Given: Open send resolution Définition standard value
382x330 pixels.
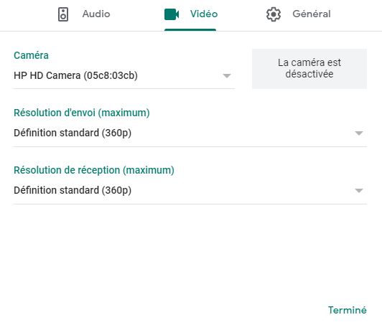Looking at the screenshot, I should 73,133.
